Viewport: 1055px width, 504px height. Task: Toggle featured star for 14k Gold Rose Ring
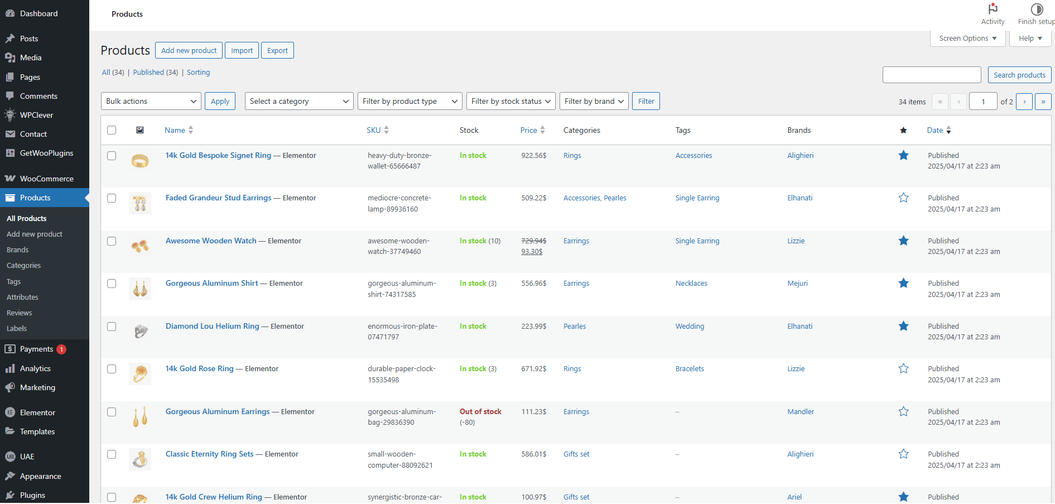(x=903, y=369)
